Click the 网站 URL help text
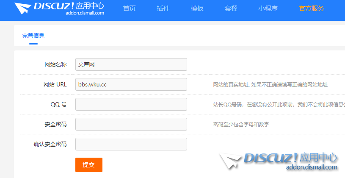Screen dimensions: 345x178 [x=270, y=85]
